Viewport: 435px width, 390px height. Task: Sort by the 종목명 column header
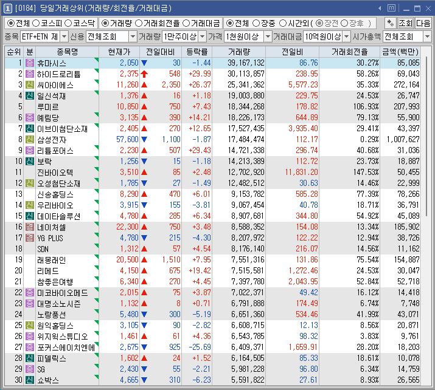click(67, 52)
